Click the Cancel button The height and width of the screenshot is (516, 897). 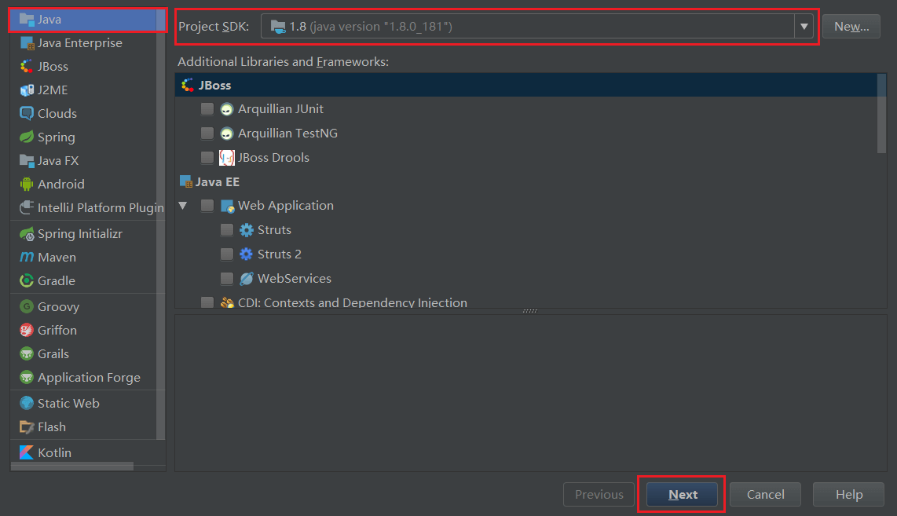[x=765, y=494]
